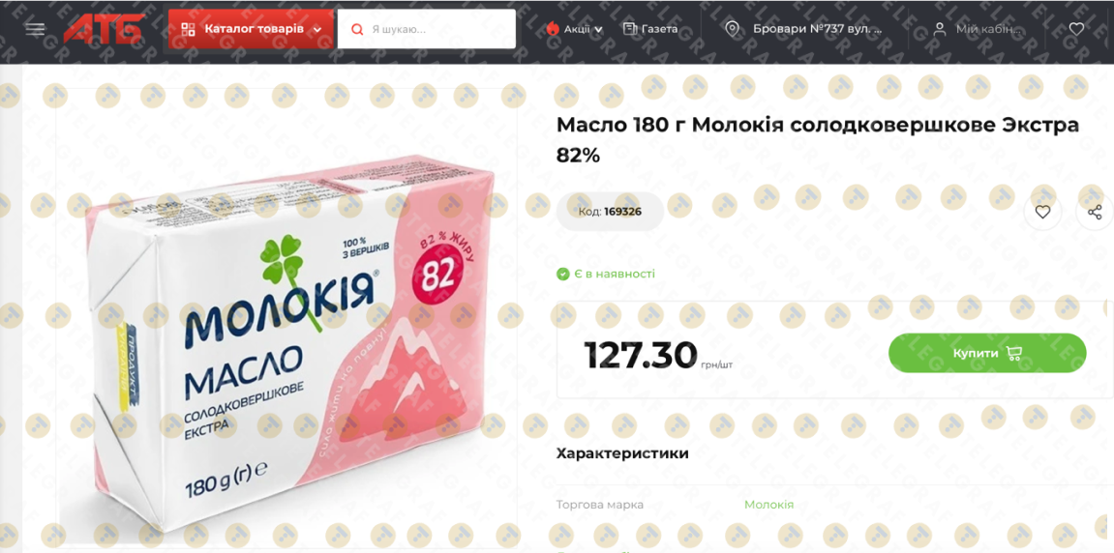Follow the Молокія brand link
This screenshot has height=553, width=1114.
[x=768, y=505]
